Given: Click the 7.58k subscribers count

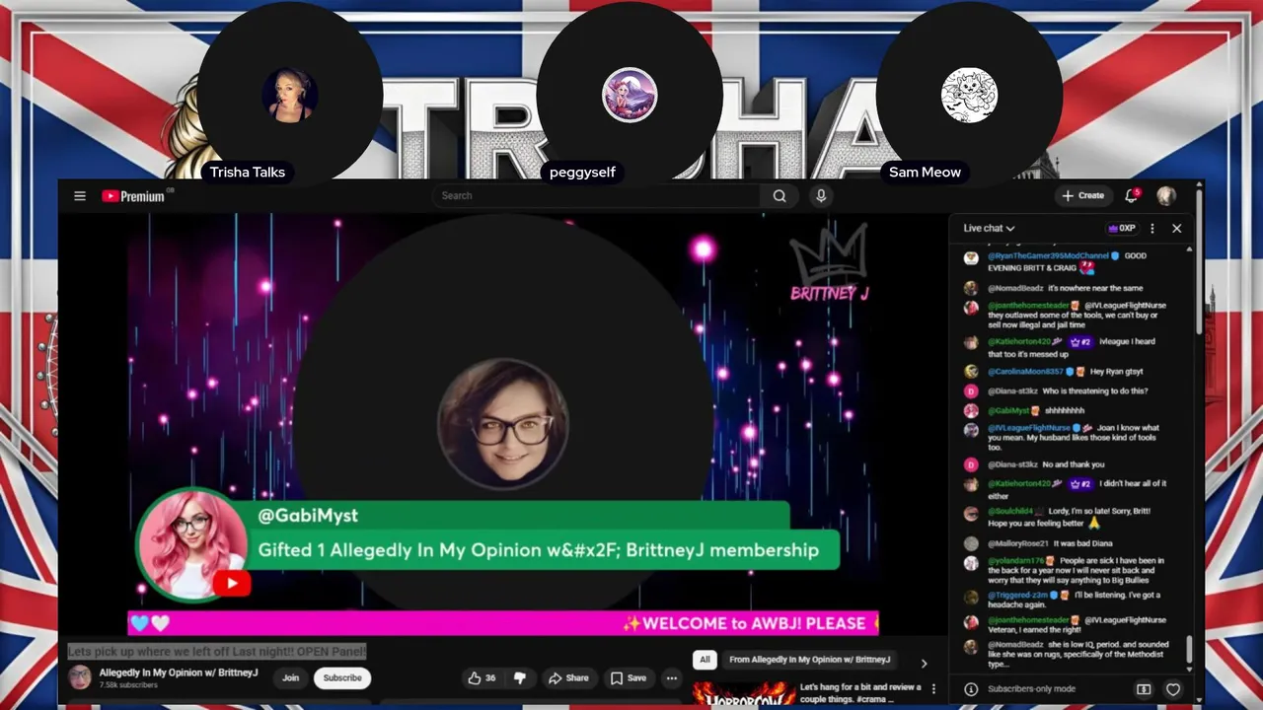Looking at the screenshot, I should [x=127, y=685].
